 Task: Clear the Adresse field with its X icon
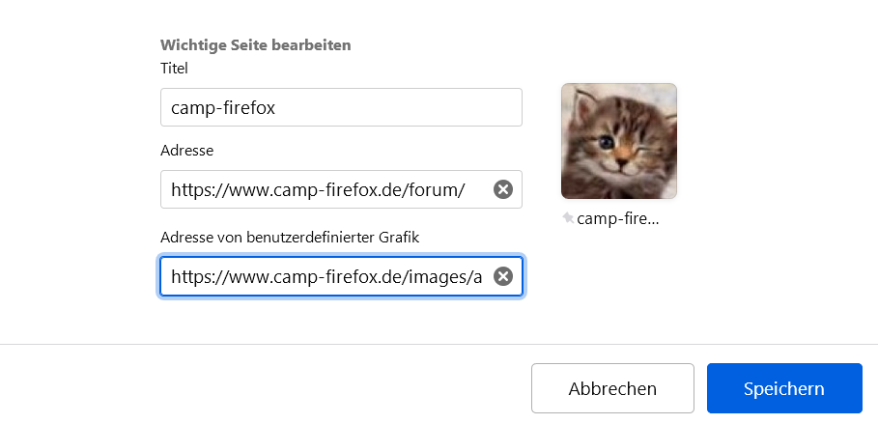(502, 190)
